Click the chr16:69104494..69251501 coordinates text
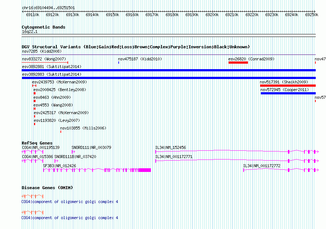This screenshot has width=326, height=229. click(x=48, y=8)
